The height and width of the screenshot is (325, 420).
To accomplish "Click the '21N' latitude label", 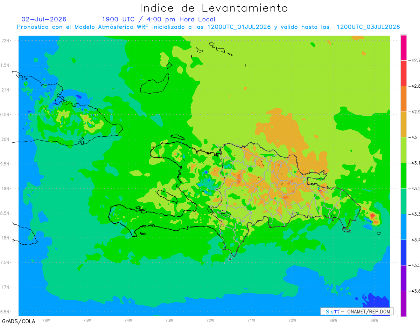I will [5, 90].
